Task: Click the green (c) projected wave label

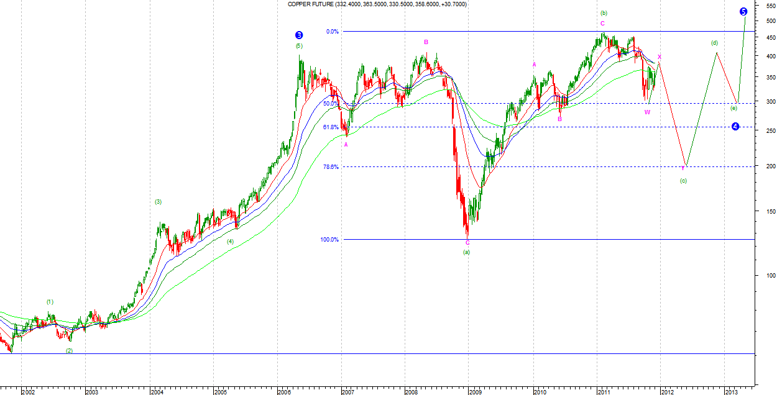Action: 683,181
